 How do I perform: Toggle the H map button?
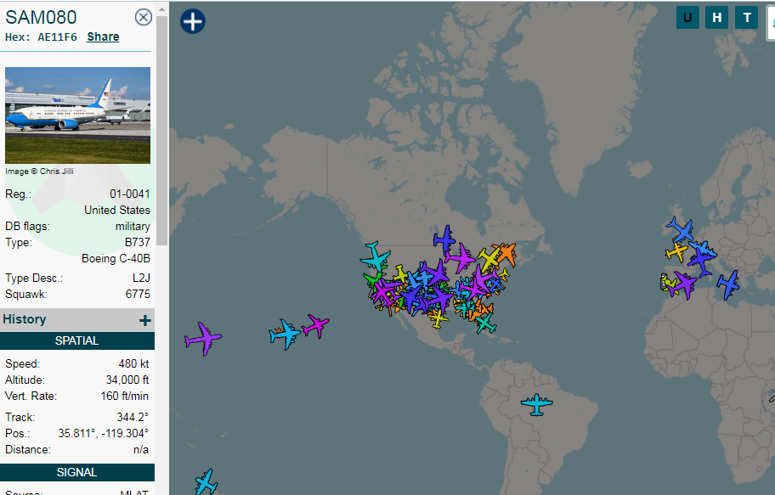(716, 18)
